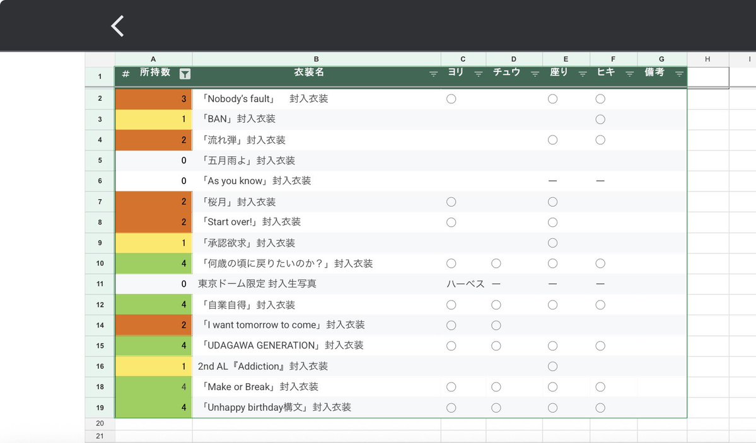Click チュウ circle mark for 自業自得 row
Image resolution: width=756 pixels, height=443 pixels.
[496, 304]
